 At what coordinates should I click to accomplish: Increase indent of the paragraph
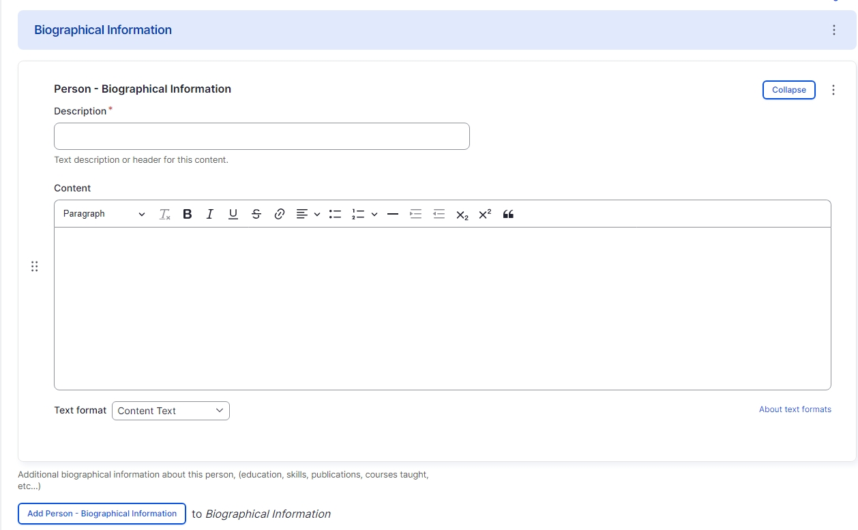click(415, 215)
